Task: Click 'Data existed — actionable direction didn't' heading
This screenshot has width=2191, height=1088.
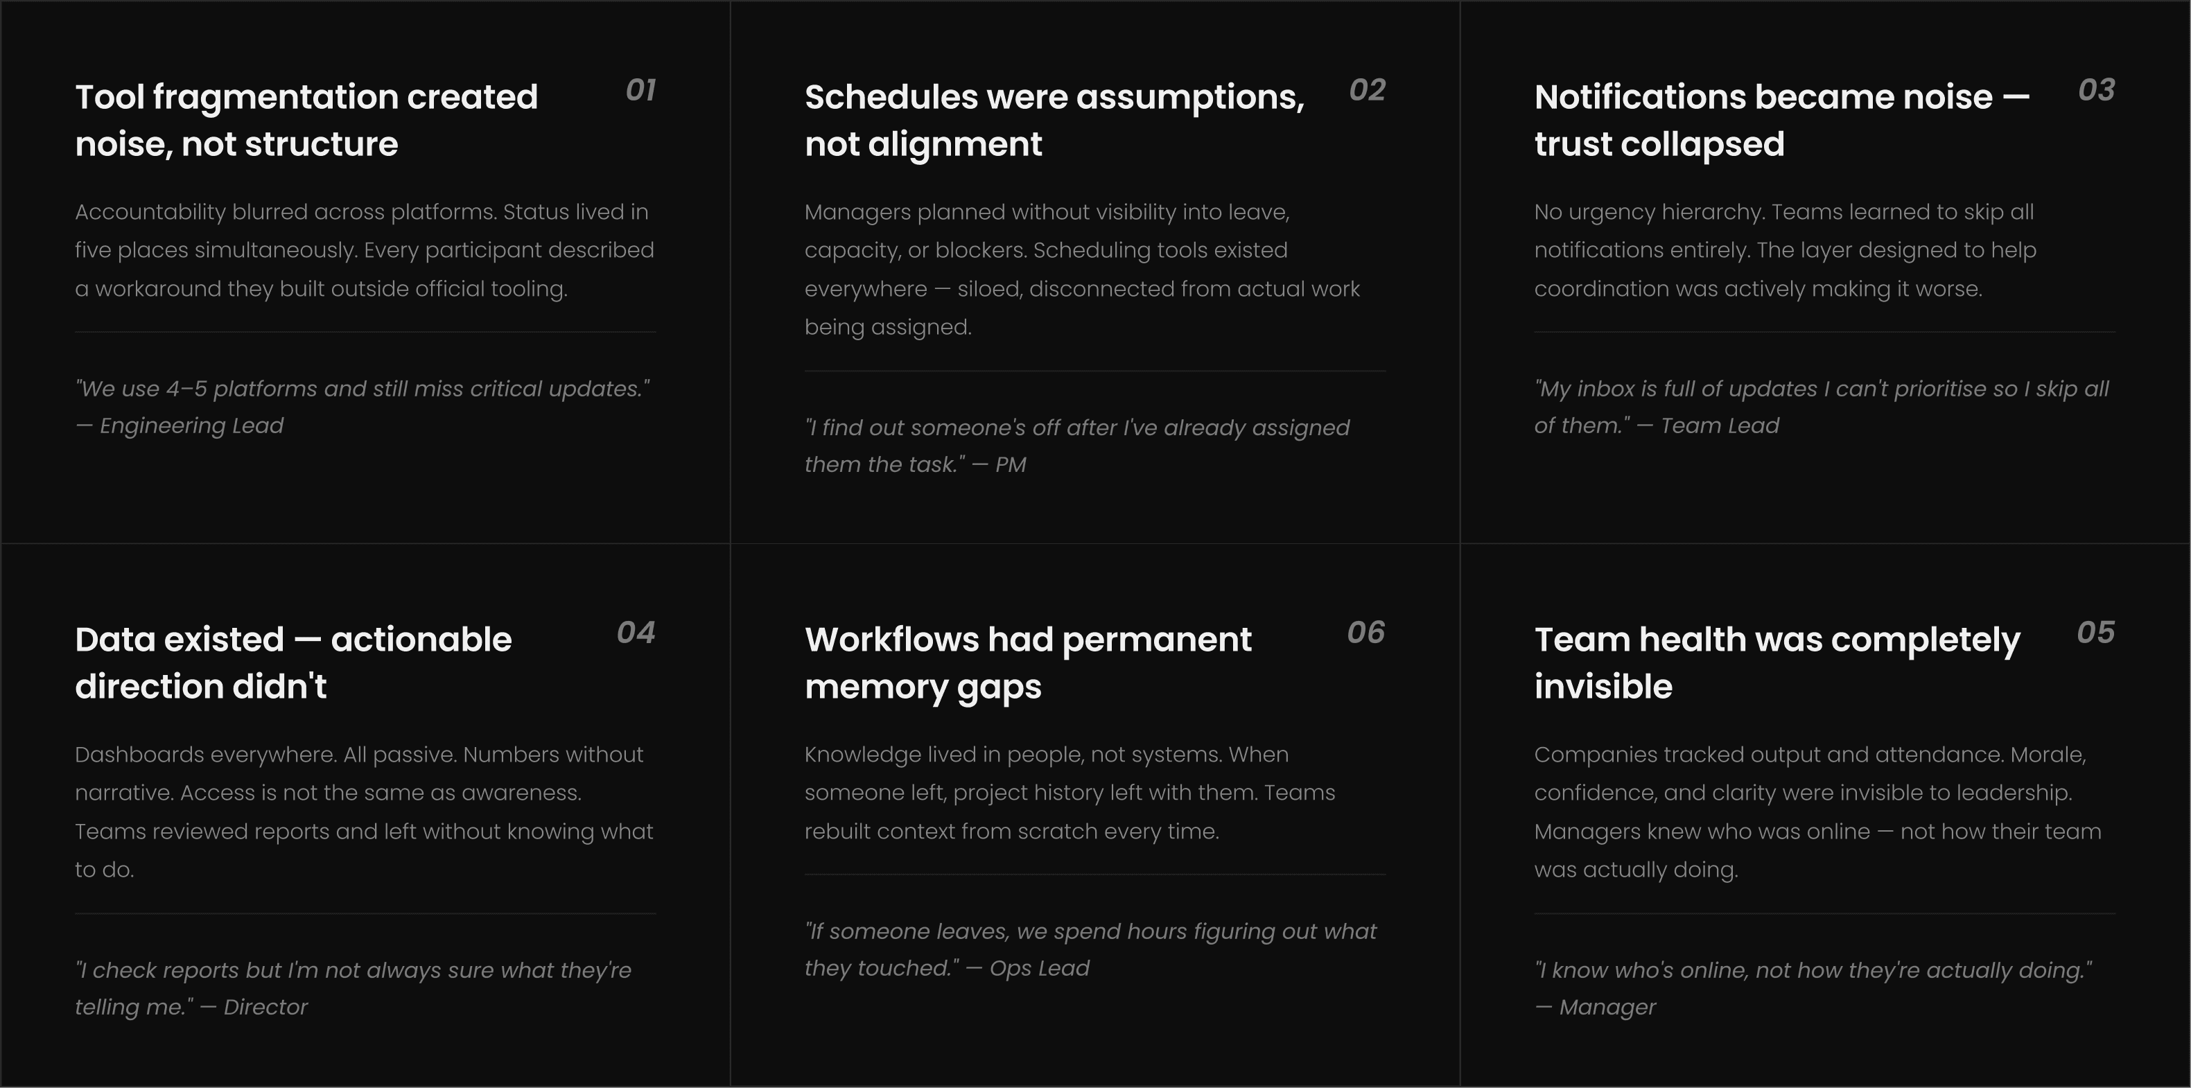Action: point(293,663)
